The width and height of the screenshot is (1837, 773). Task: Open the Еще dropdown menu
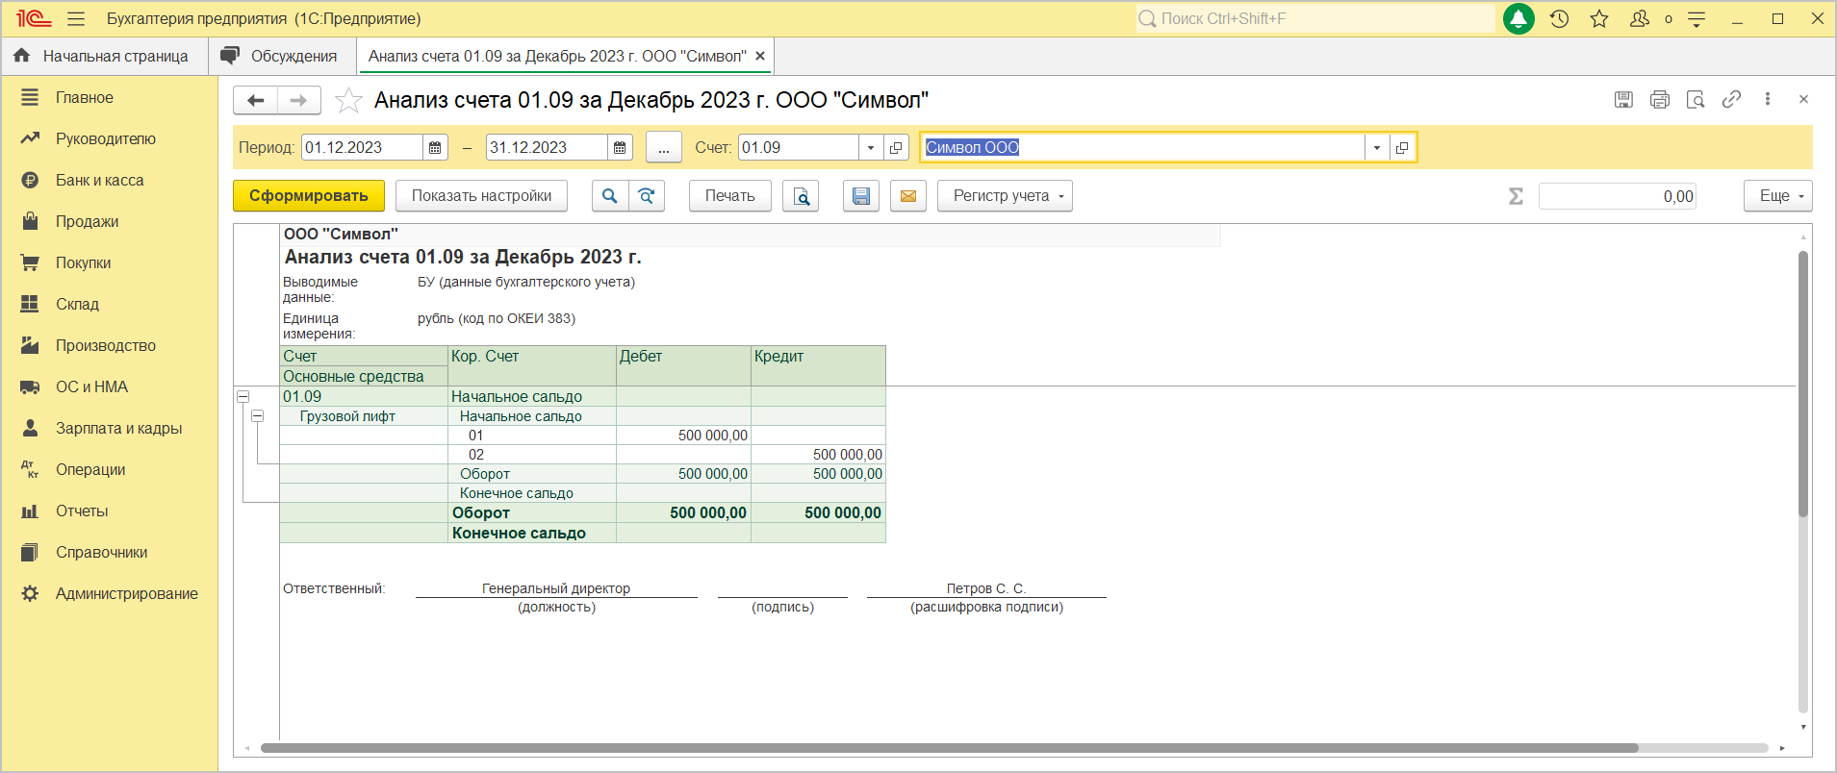pyautogui.click(x=1778, y=196)
